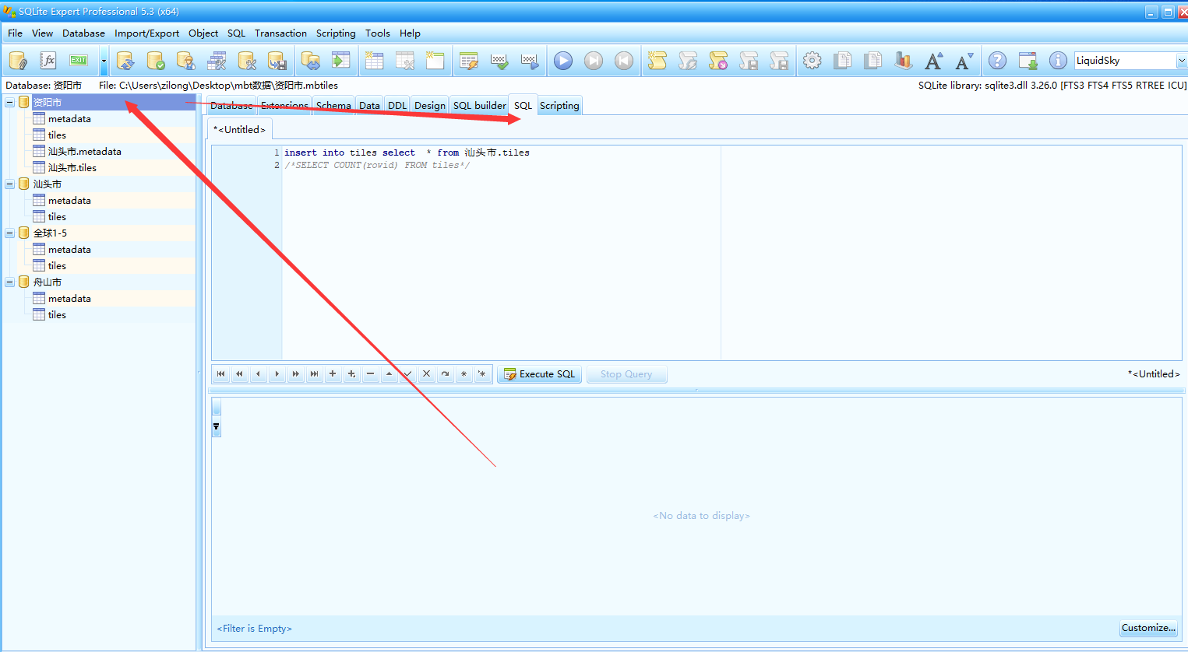Click the new blank view with star icon
This screenshot has width=1188, height=652.
click(x=435, y=61)
